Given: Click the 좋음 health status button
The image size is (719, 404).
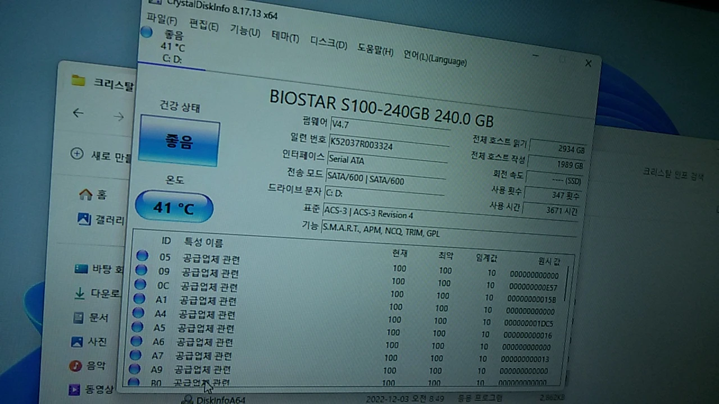Looking at the screenshot, I should pos(179,141).
